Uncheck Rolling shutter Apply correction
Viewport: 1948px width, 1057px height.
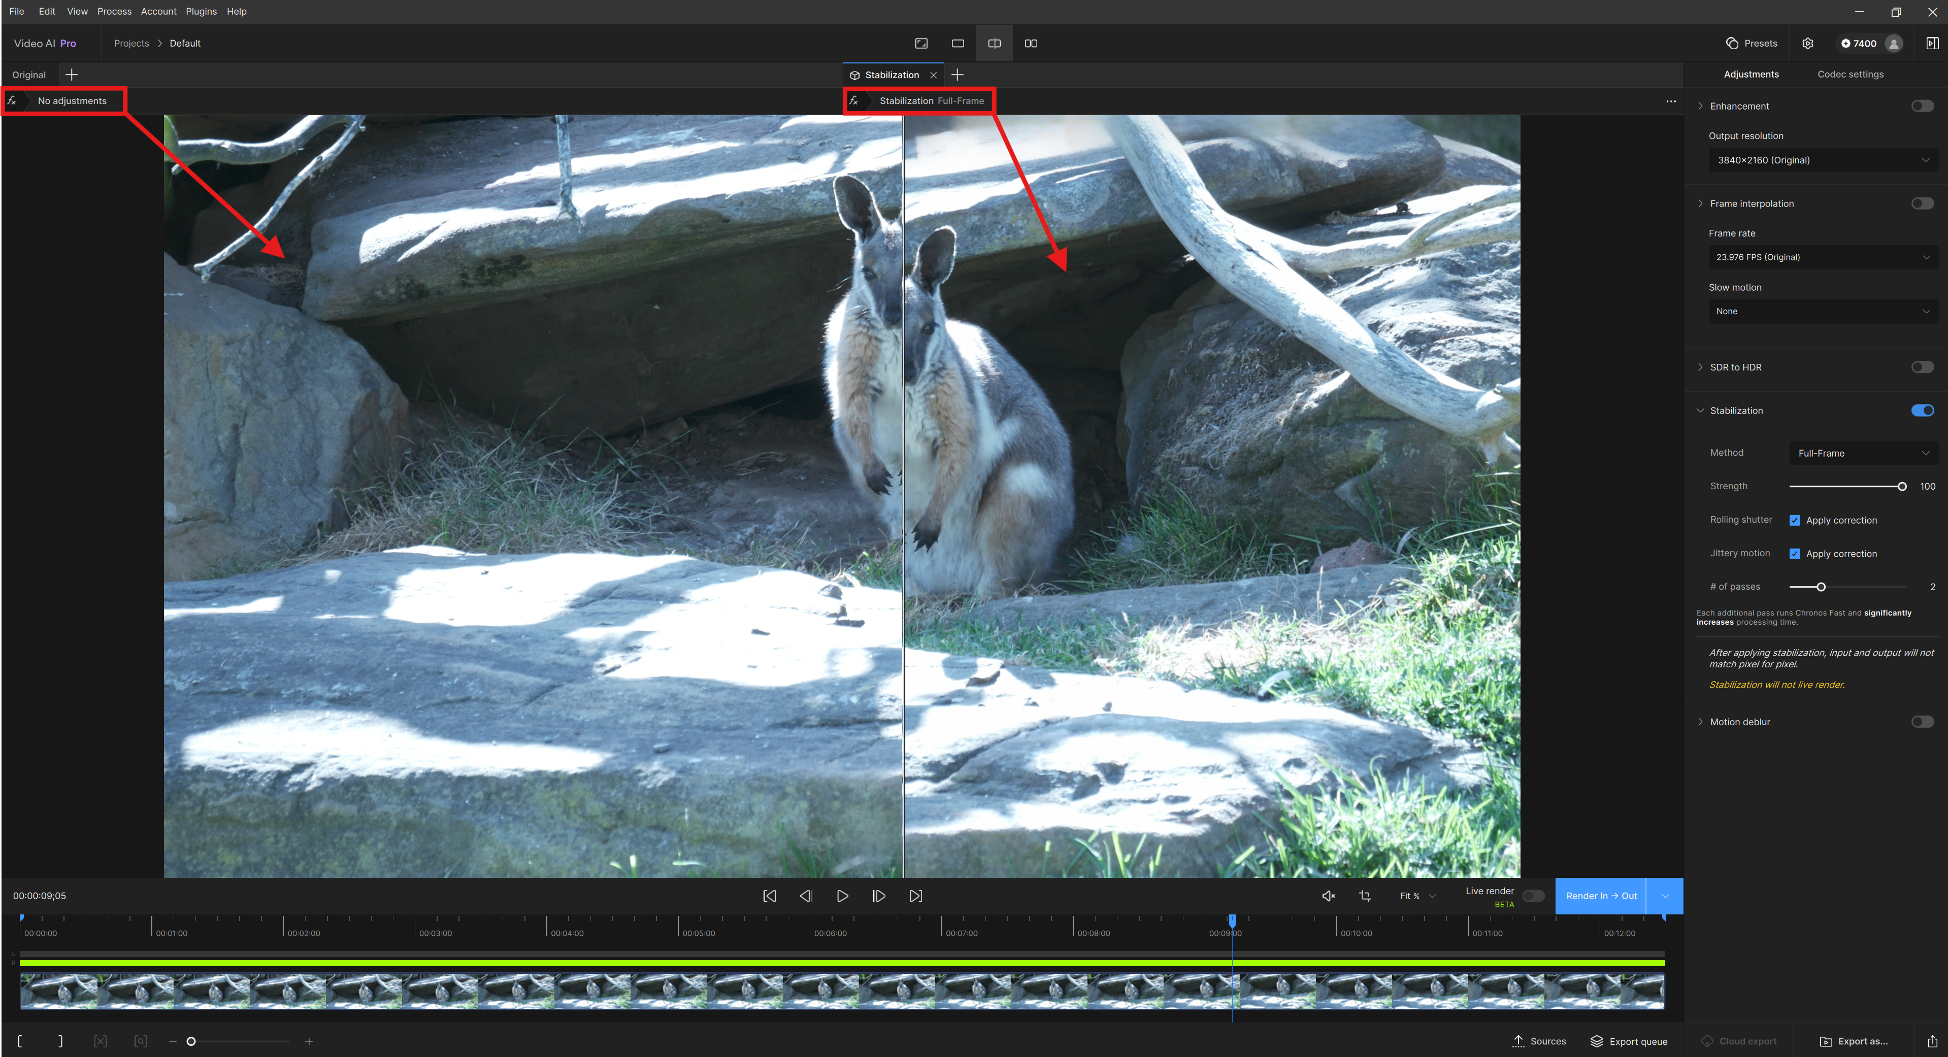point(1795,520)
